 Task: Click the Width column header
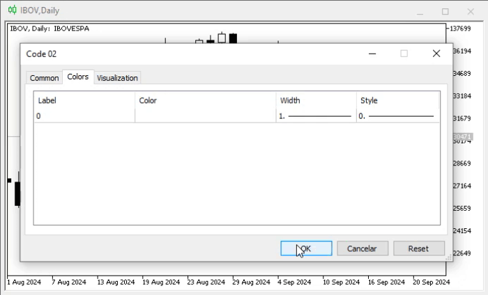click(316, 100)
